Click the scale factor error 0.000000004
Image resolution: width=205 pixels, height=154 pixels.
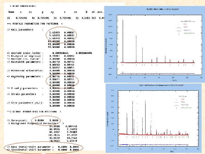84,53
